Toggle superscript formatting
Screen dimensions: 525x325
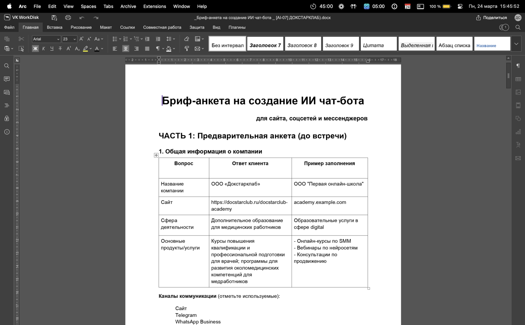pyautogui.click(x=69, y=49)
